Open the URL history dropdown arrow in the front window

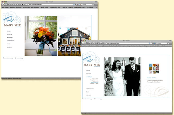pos(151,43)
